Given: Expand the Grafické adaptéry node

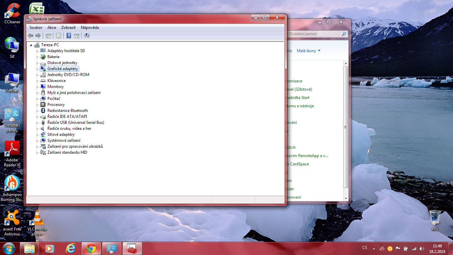Looking at the screenshot, I should point(37,69).
